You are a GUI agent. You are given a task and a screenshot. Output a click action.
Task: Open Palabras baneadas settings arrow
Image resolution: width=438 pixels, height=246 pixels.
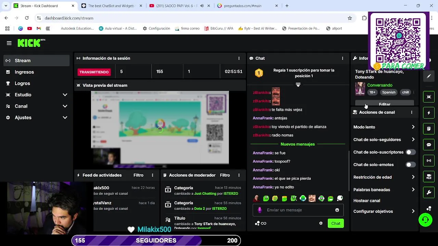click(x=413, y=190)
